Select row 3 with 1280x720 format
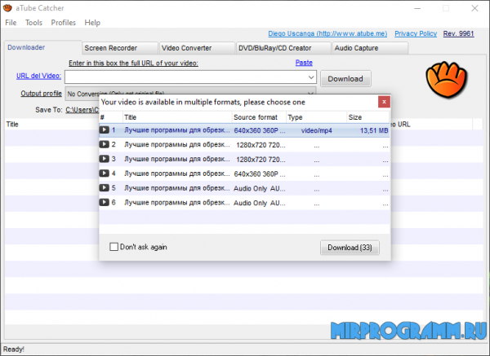This screenshot has width=490, height=356. [244, 159]
